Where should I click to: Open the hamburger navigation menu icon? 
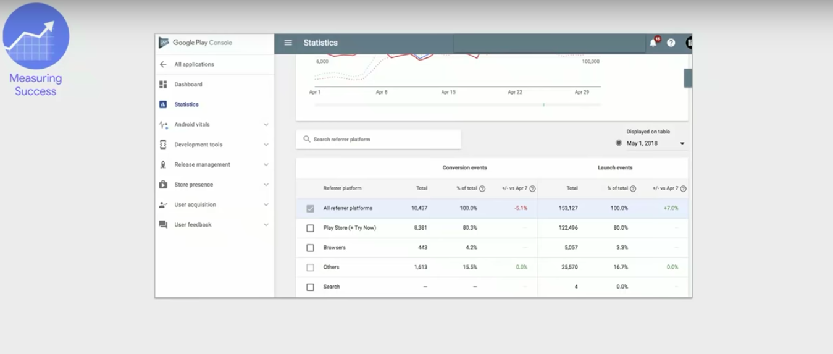[x=288, y=43]
